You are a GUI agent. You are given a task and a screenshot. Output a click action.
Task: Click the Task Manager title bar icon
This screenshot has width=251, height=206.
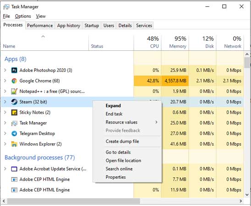pyautogui.click(x=6, y=7)
